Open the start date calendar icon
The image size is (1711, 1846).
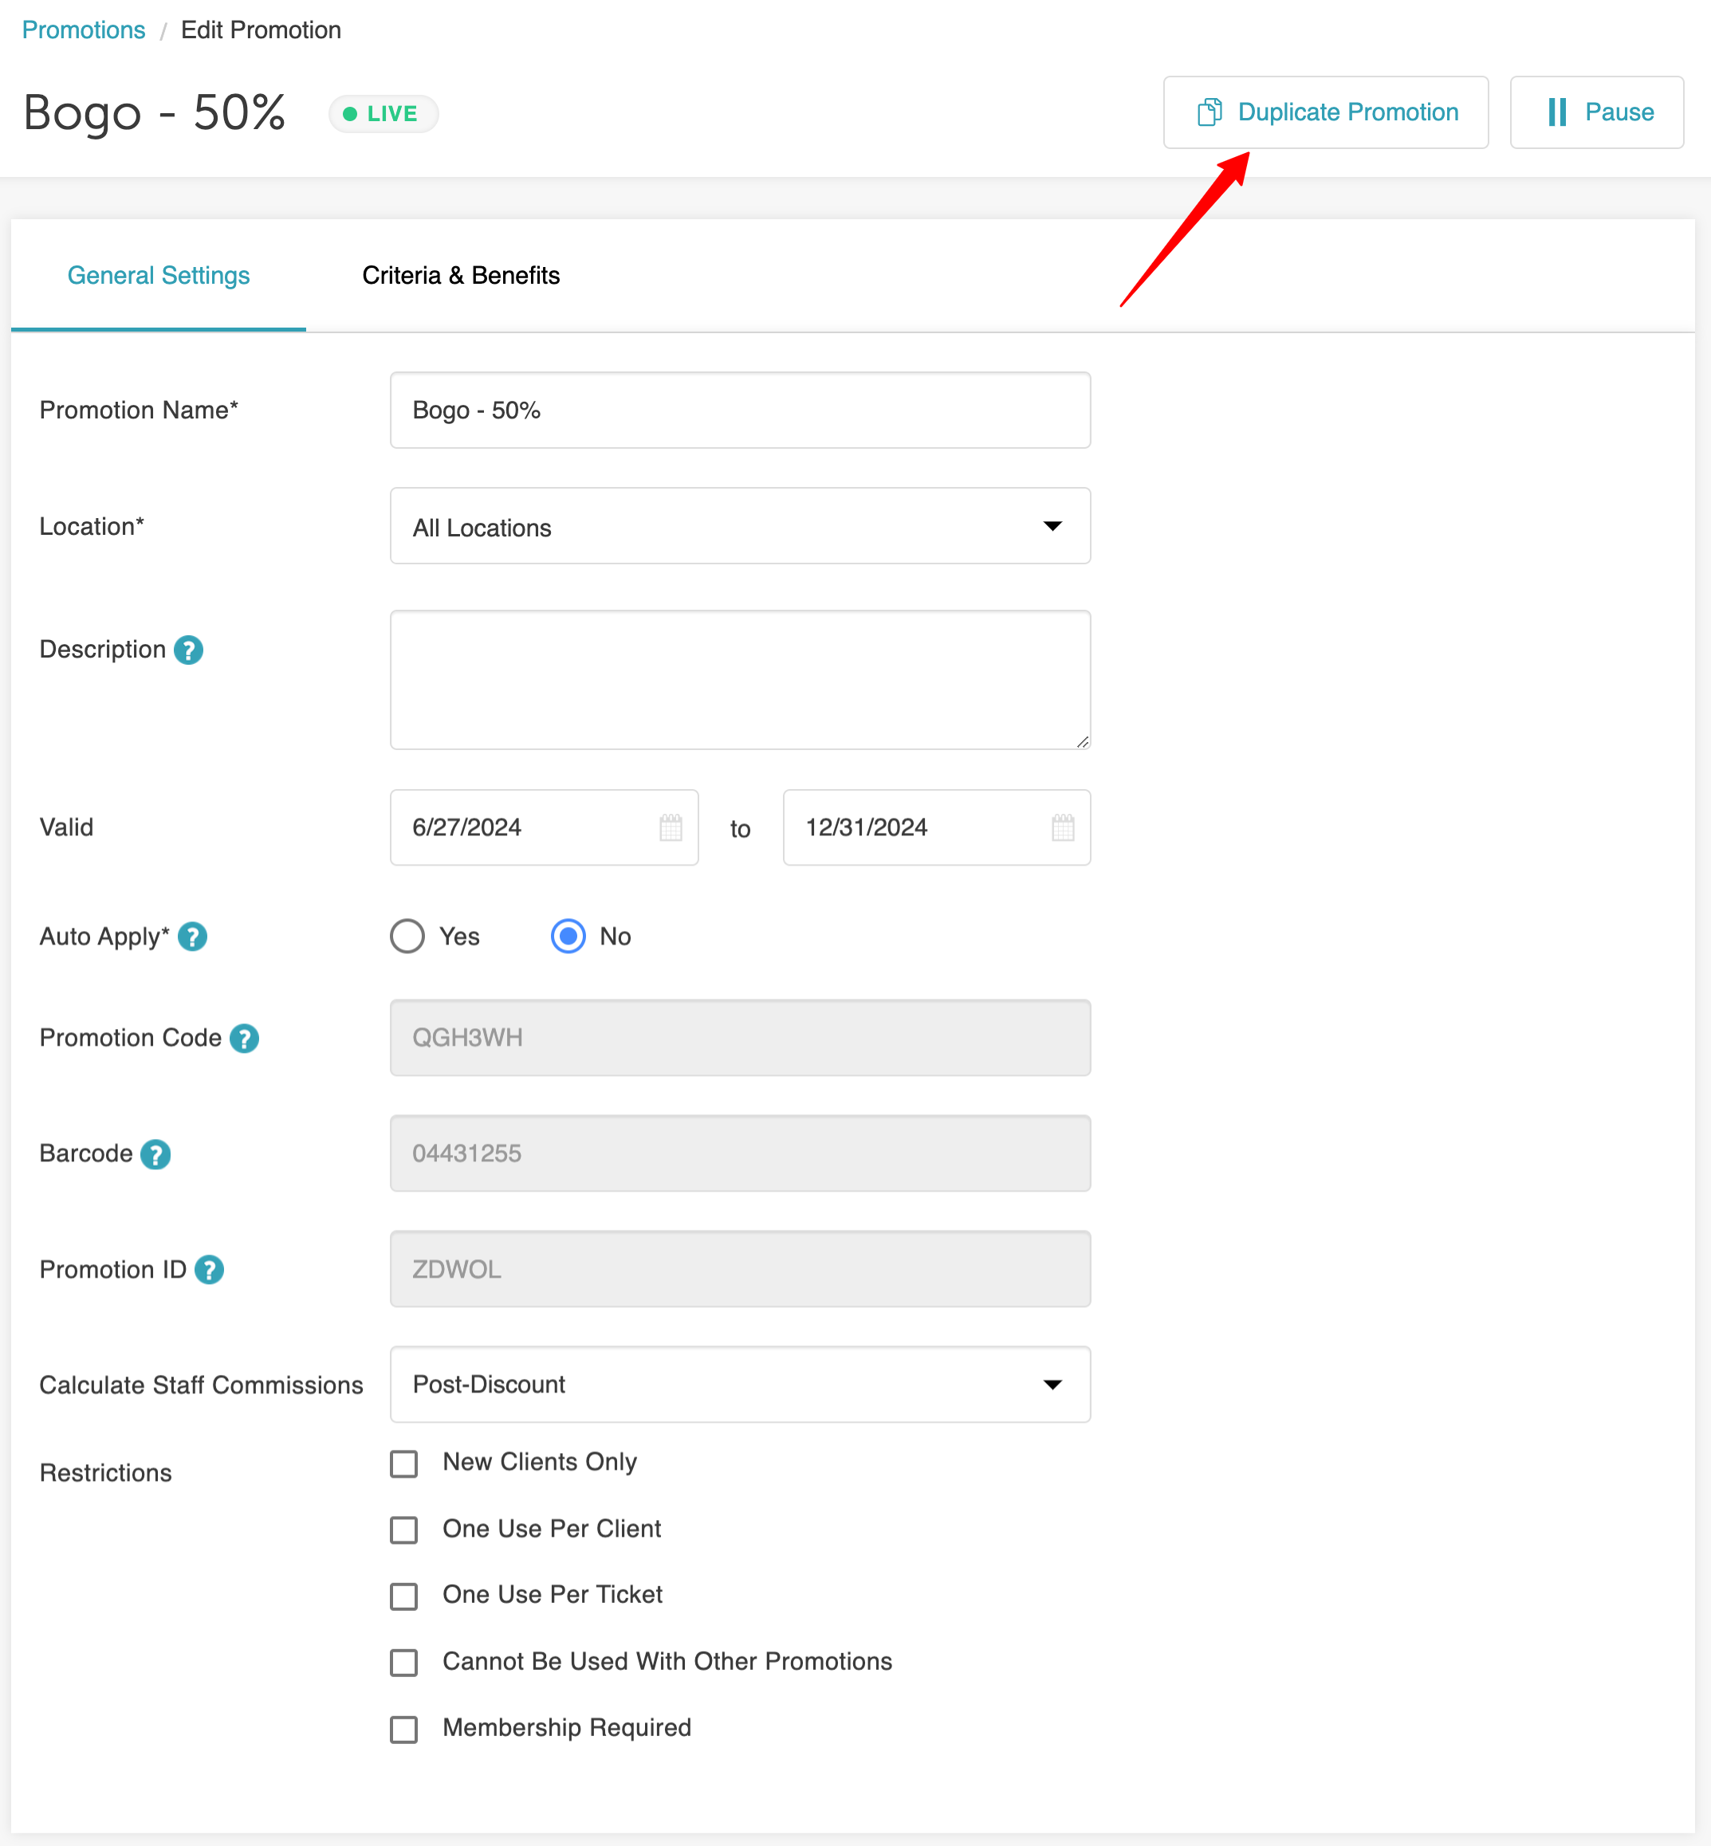[671, 827]
